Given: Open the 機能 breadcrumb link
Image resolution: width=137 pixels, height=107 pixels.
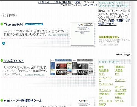Looking at the screenshot, I should click(78, 2).
